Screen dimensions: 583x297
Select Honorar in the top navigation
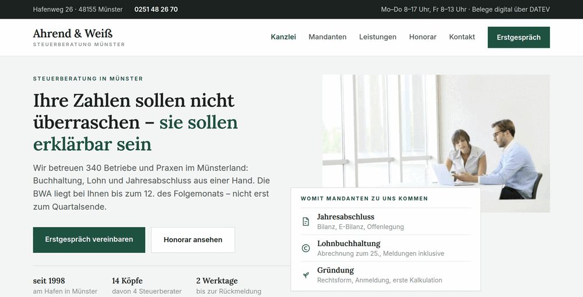tap(423, 37)
